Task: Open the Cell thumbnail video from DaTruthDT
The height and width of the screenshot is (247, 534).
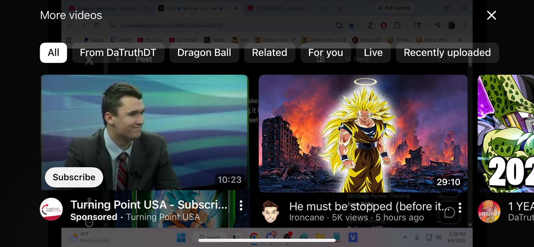Action: (506, 133)
